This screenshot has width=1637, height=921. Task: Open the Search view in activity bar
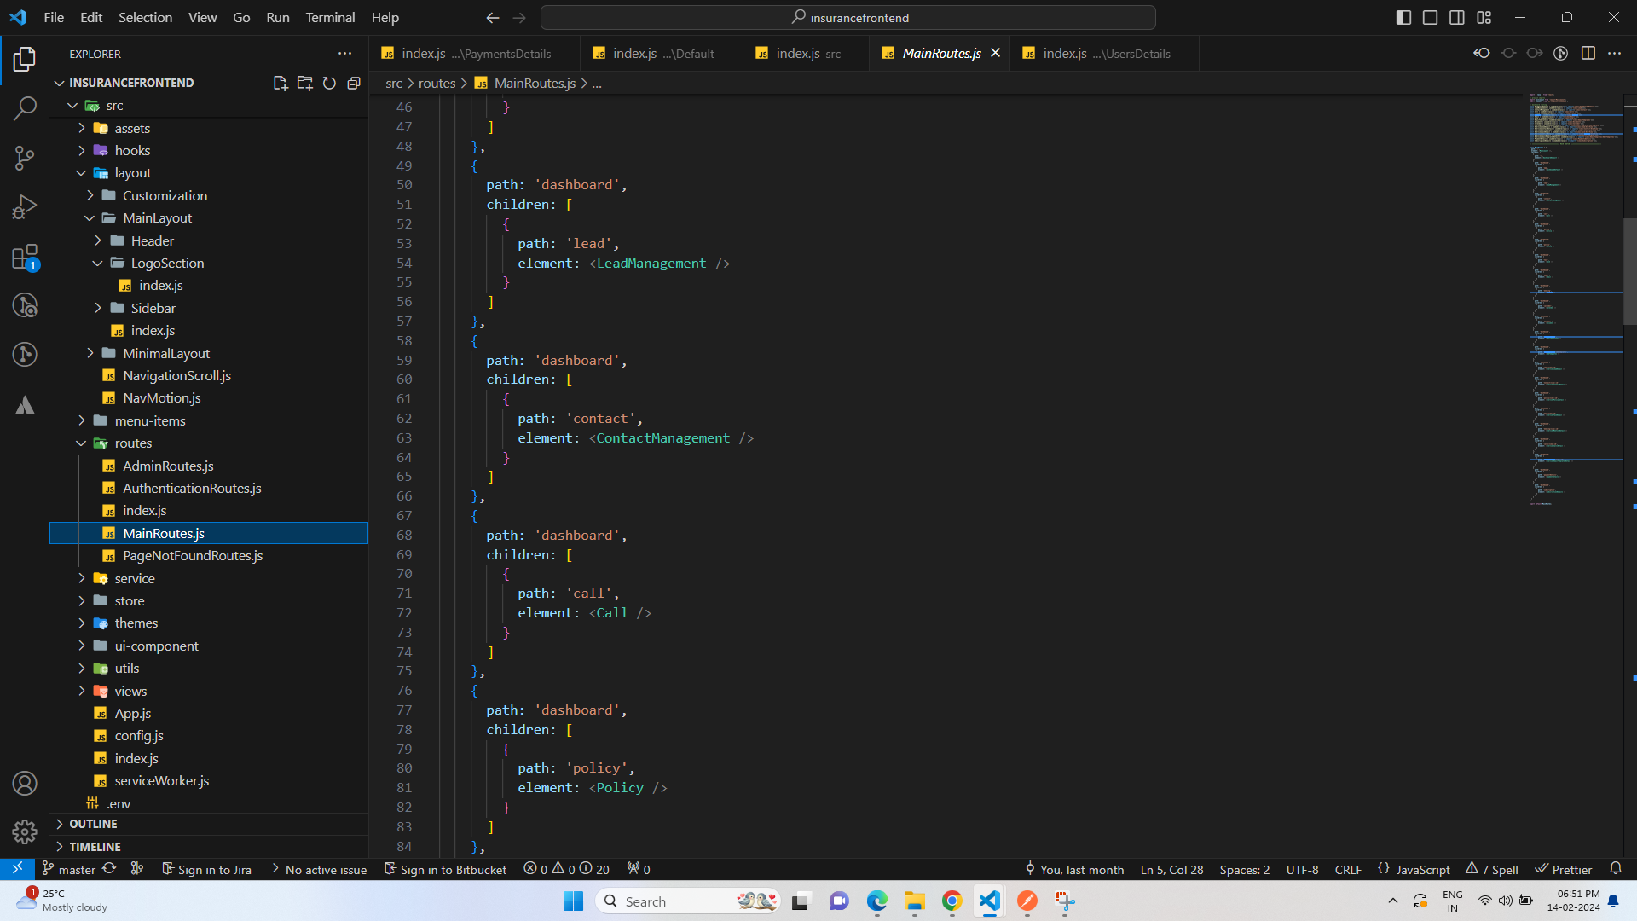point(25,108)
